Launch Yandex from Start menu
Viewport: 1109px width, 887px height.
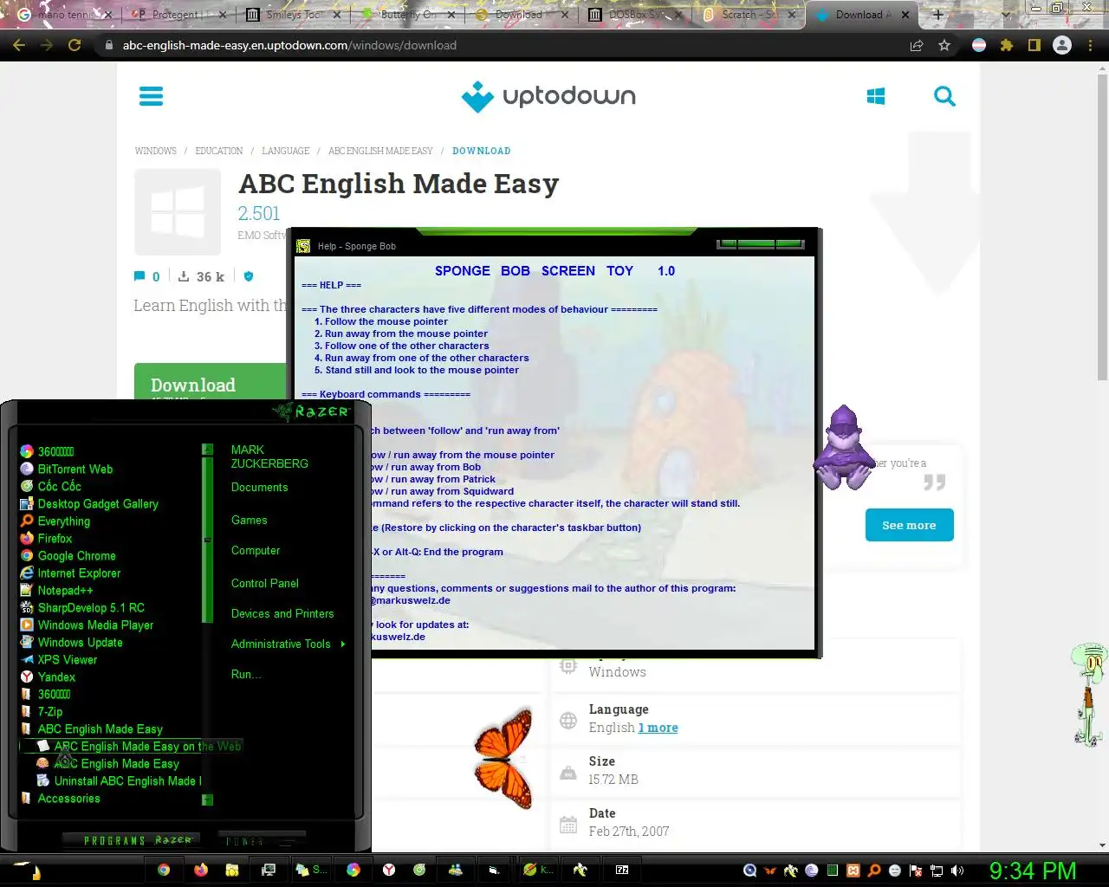56,677
